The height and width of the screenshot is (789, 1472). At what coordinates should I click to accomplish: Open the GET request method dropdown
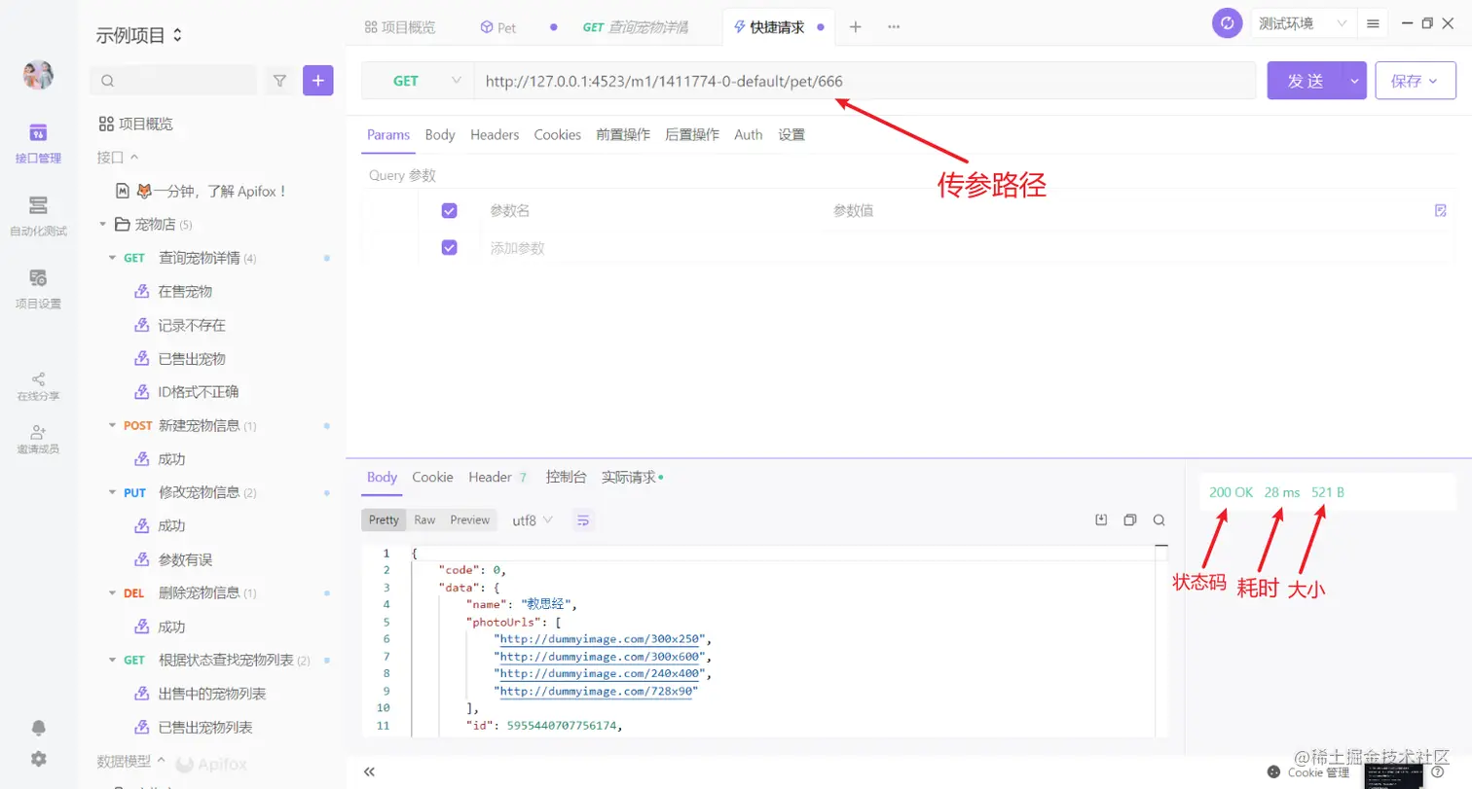pyautogui.click(x=416, y=81)
